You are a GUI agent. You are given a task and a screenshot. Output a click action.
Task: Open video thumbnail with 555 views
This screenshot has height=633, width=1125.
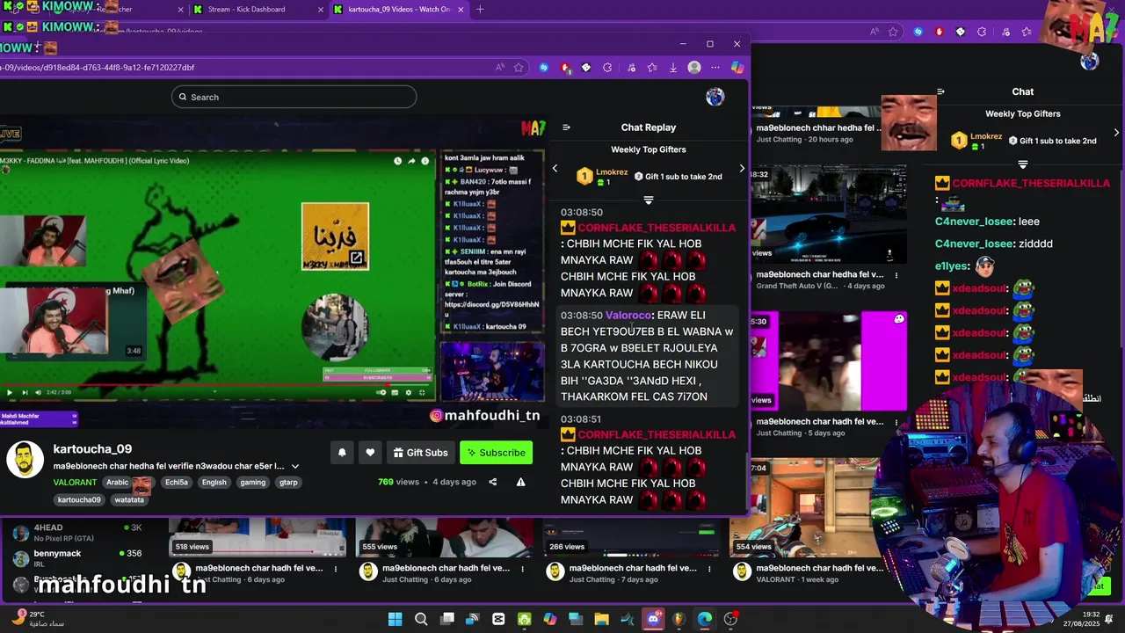click(443, 537)
